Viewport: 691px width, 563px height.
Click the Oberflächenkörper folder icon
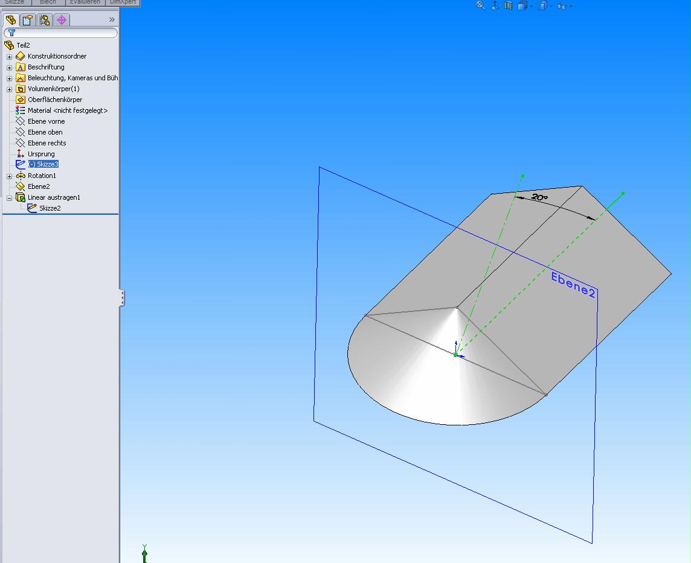21,100
